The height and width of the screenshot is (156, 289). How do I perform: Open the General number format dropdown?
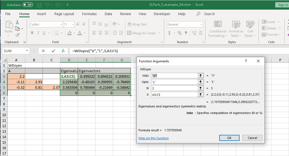pos(201,24)
